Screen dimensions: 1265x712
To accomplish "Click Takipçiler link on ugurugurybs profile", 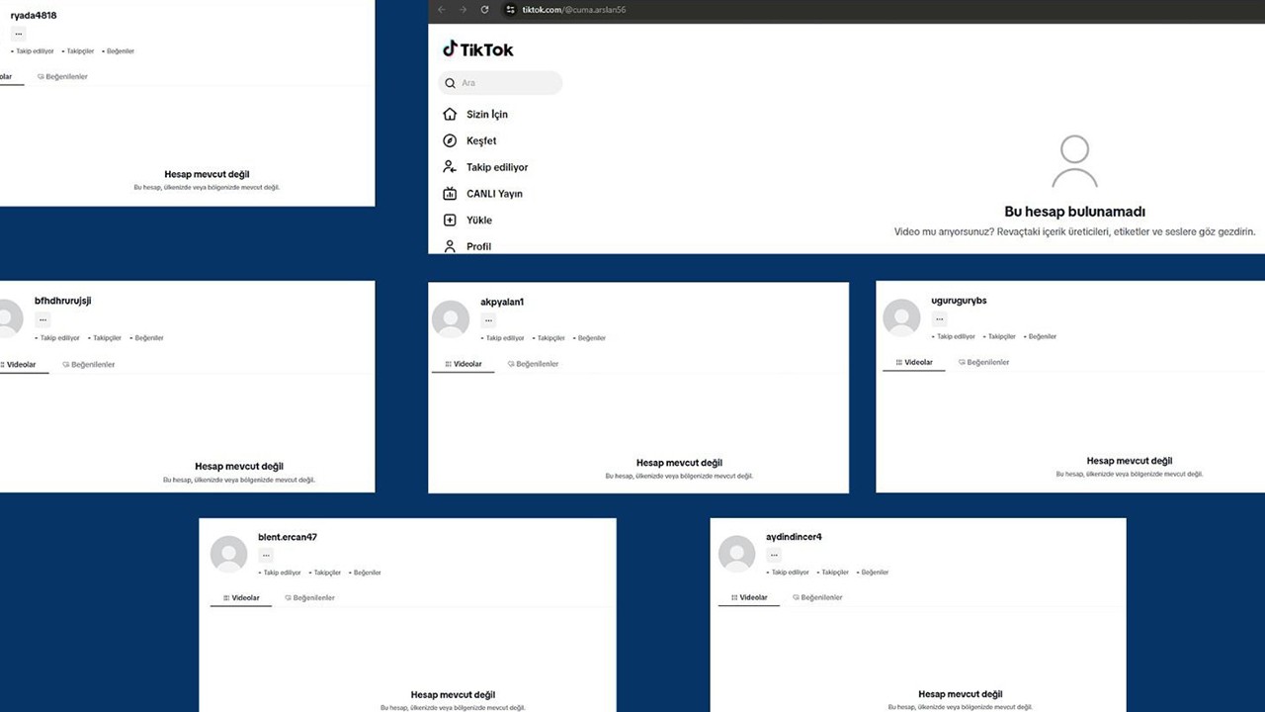I will 1001,336.
